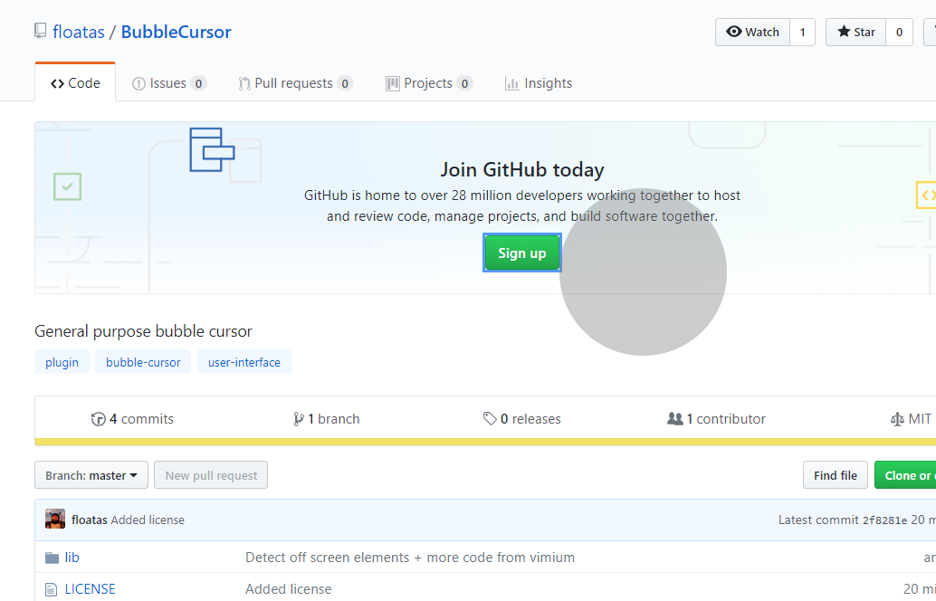Select the Code tab
The image size is (936, 601).
pyautogui.click(x=75, y=83)
